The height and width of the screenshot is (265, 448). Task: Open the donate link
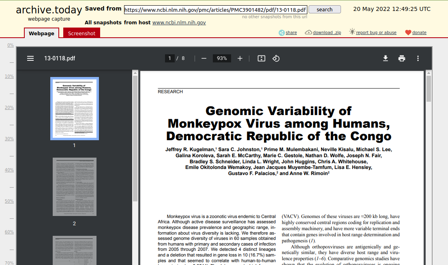pyautogui.click(x=420, y=32)
